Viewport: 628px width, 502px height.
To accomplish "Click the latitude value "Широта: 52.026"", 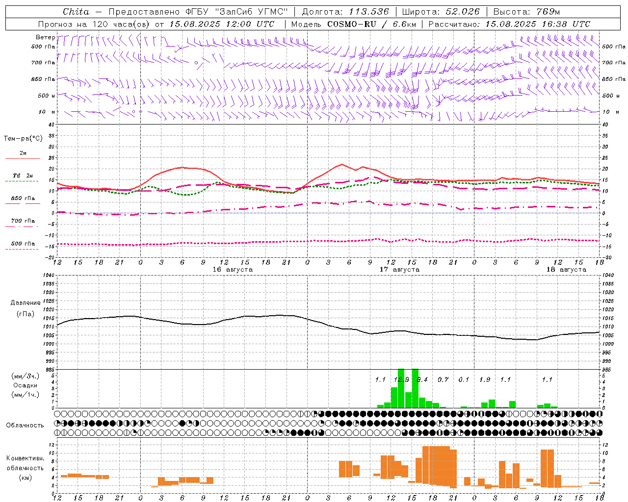I will [x=441, y=12].
